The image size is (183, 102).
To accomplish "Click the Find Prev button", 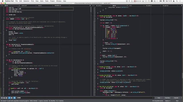I will click(168, 98).
